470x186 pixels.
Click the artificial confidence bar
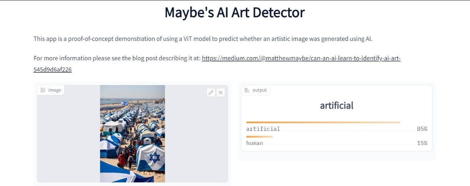pos(323,122)
